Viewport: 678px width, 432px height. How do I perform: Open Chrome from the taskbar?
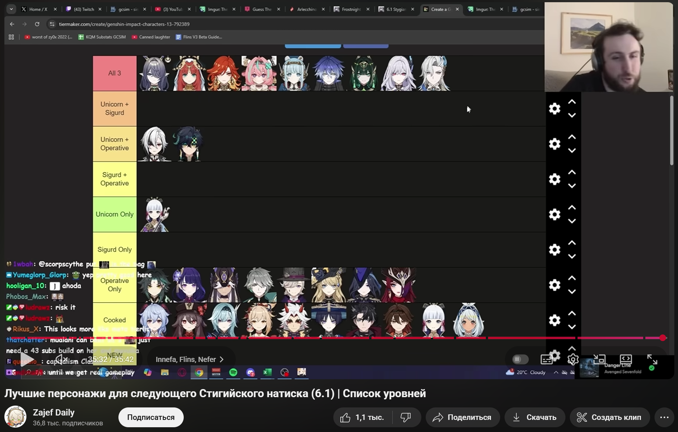[199, 373]
